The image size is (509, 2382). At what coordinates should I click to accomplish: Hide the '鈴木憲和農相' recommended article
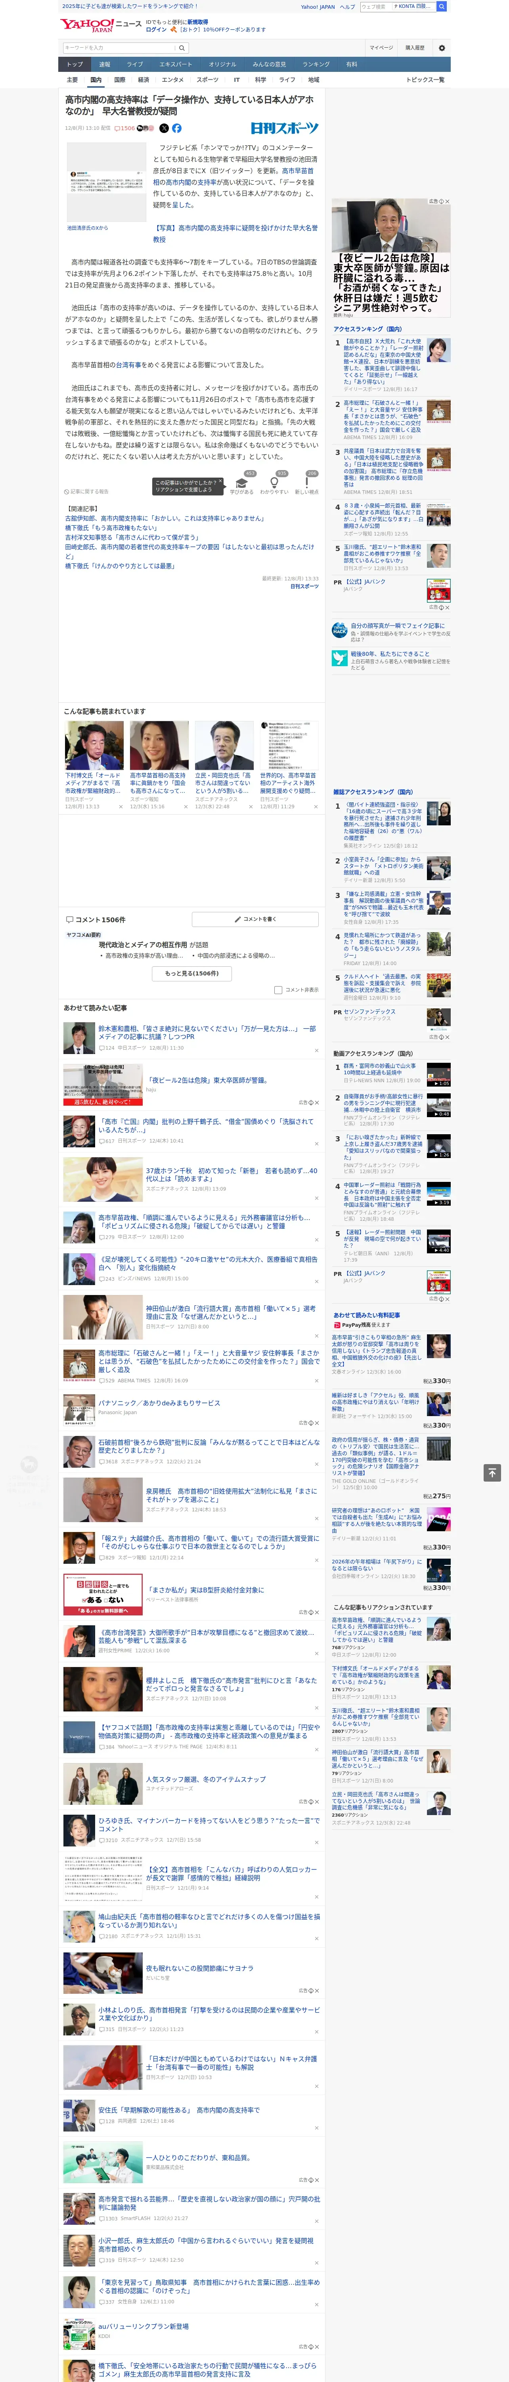pyautogui.click(x=316, y=1050)
